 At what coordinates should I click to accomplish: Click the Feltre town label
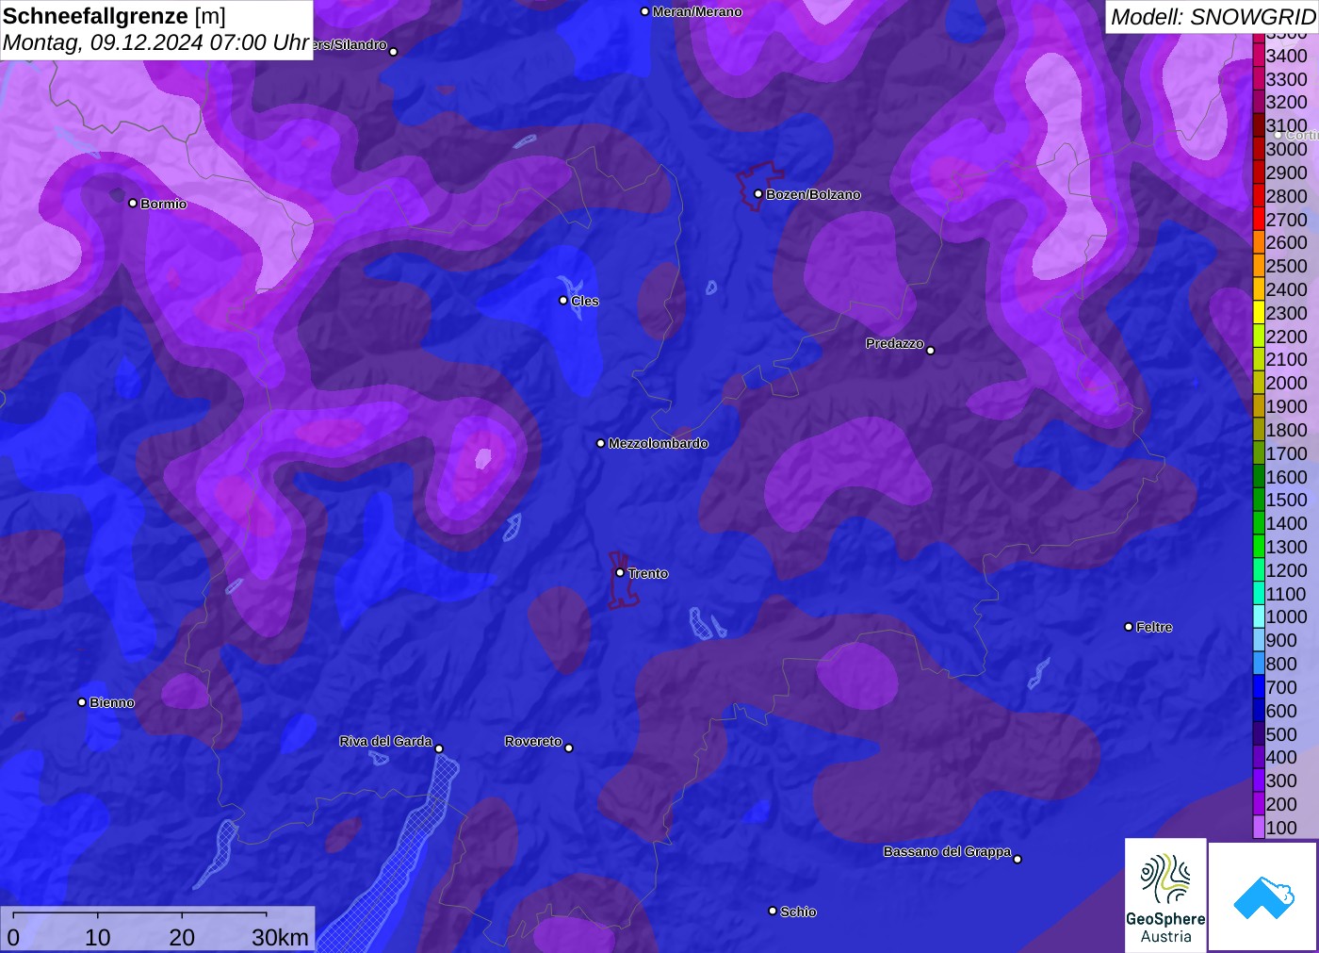[1154, 627]
